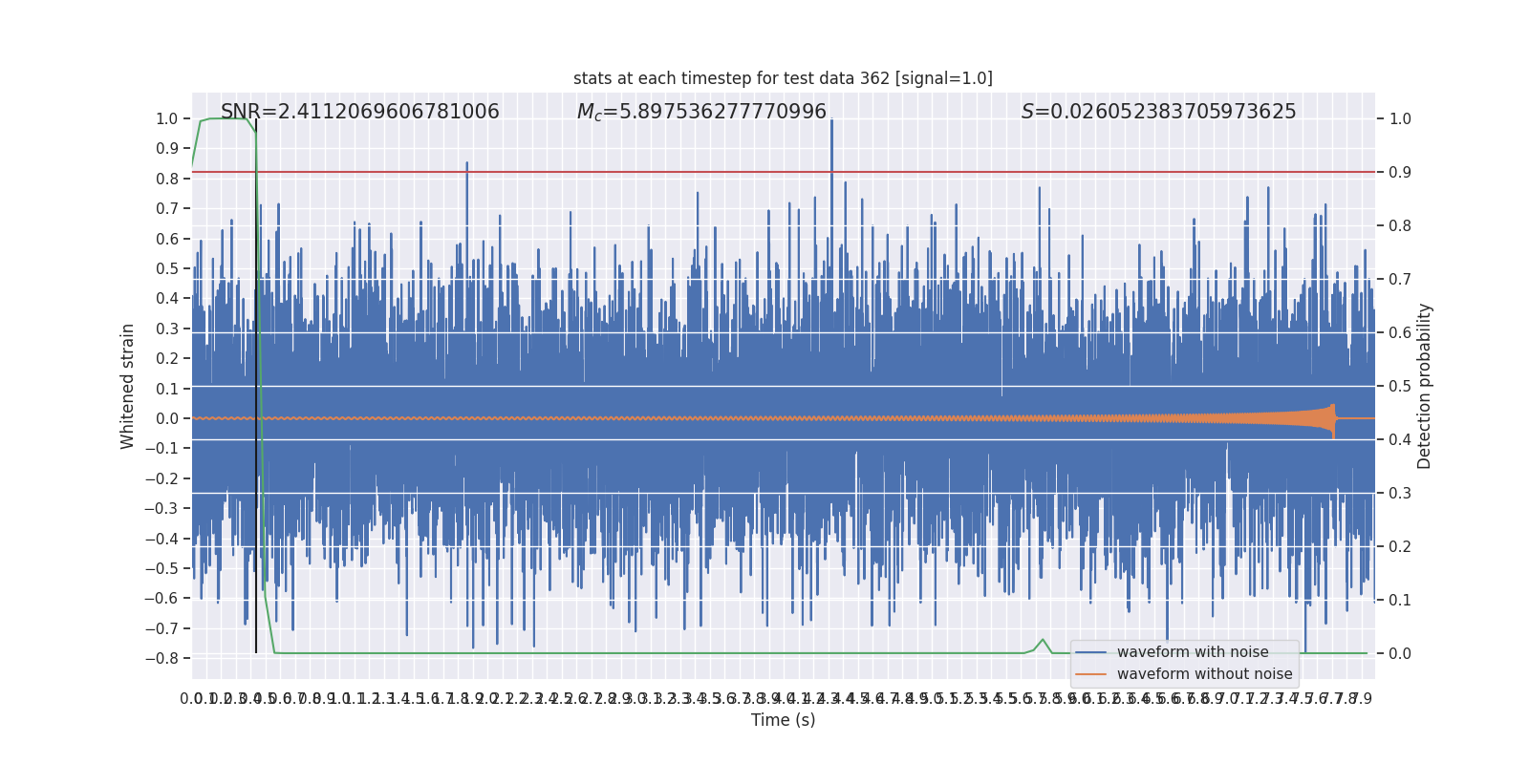The width and height of the screenshot is (1529, 764).
Task: Click the left axis tick label −0.8
Action: 162,658
